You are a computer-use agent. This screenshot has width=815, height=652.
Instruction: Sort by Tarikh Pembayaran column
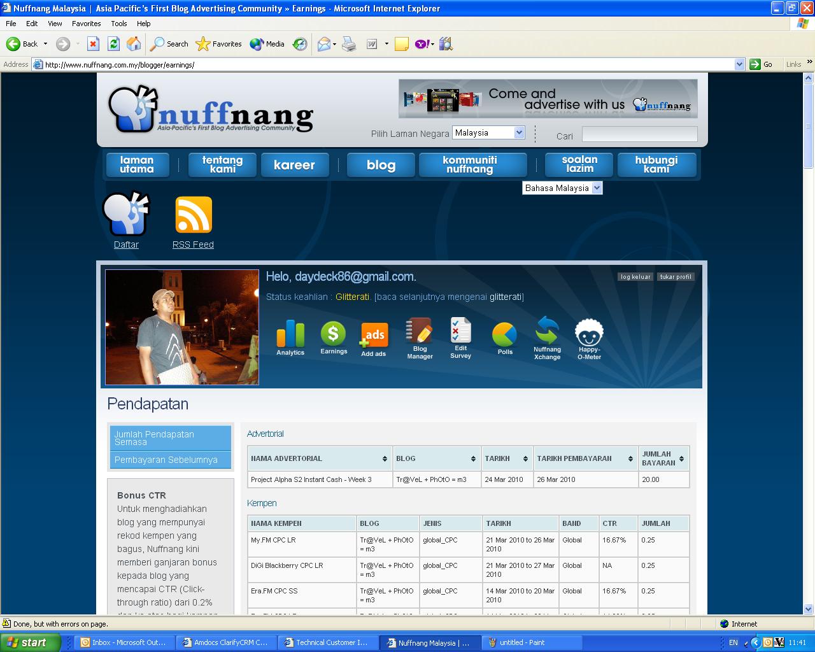[586, 458]
